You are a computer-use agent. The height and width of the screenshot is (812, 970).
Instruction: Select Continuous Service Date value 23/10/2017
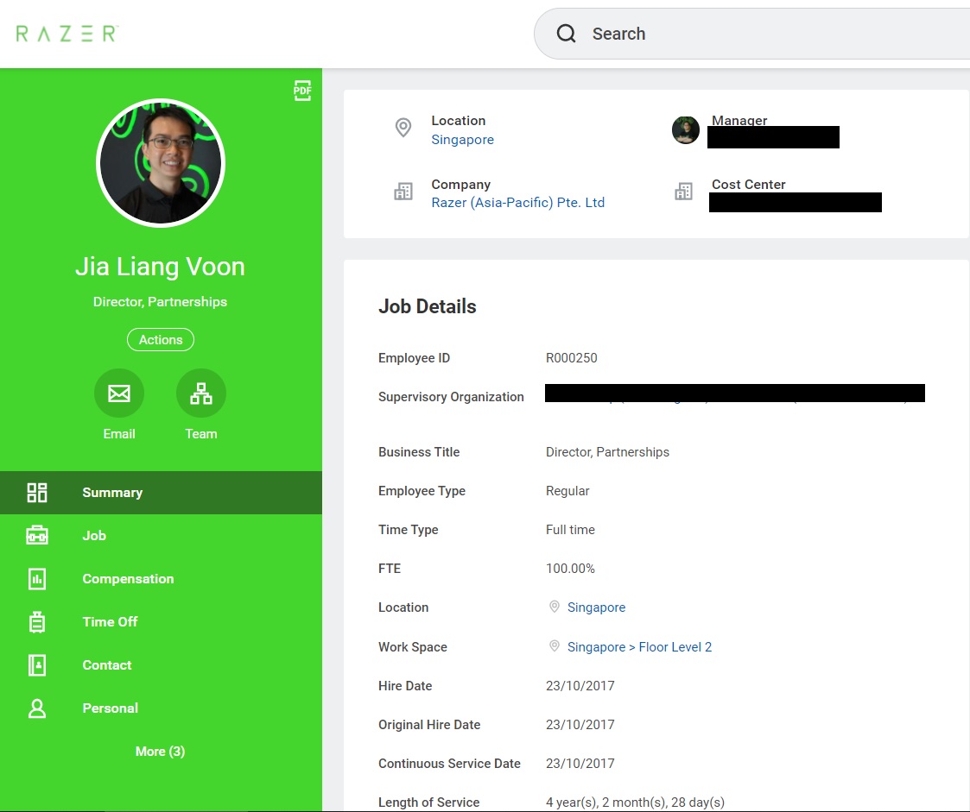[580, 764]
